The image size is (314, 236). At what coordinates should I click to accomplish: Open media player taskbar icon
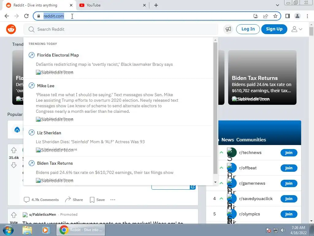click(46, 230)
